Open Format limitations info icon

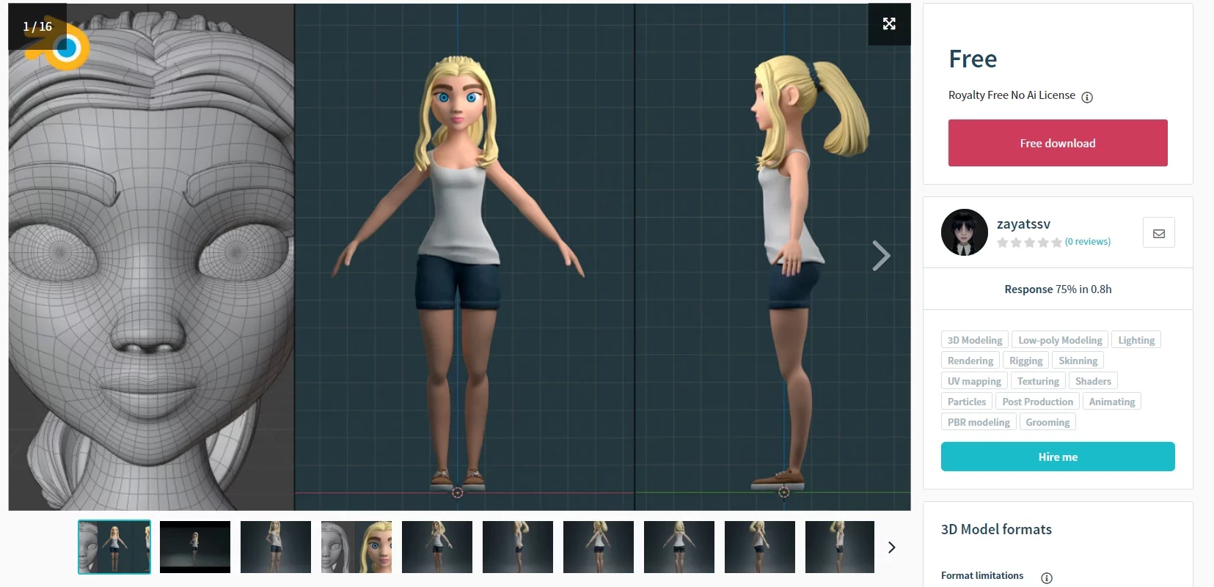(x=1047, y=577)
